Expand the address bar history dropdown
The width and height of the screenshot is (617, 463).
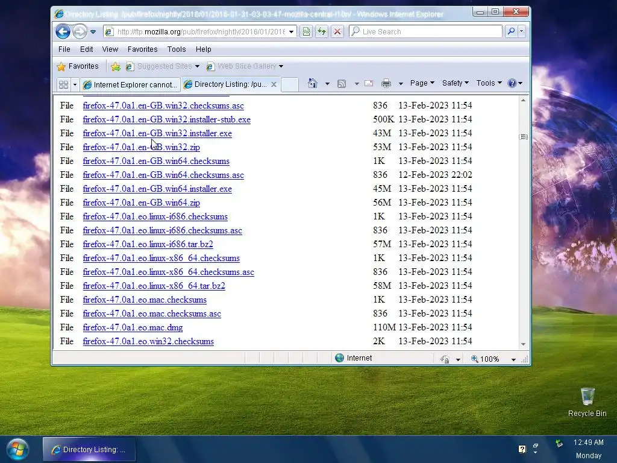(291, 31)
